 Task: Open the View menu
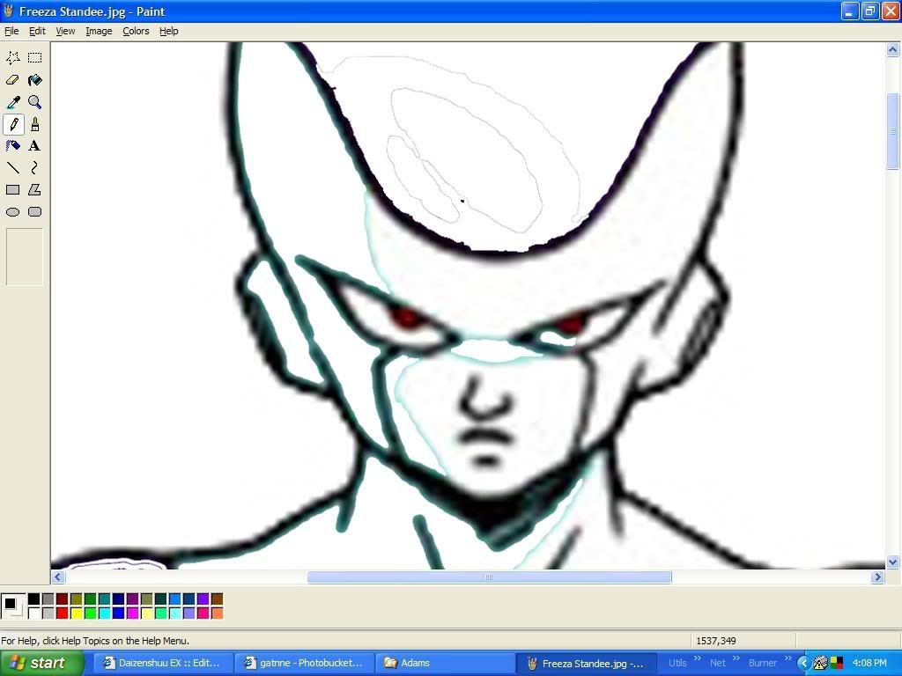pyautogui.click(x=65, y=31)
